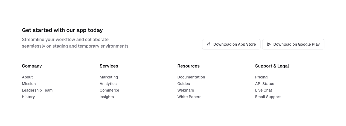The image size is (346, 126).
Task: Check the API Status link
Action: (264, 84)
